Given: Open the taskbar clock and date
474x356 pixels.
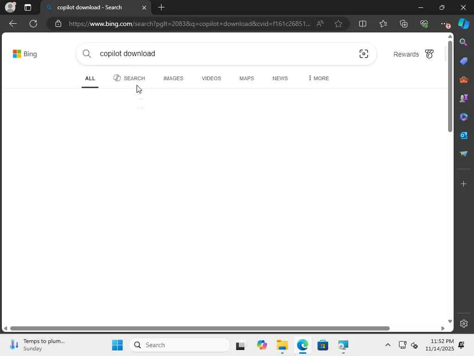Looking at the screenshot, I should 440,345.
